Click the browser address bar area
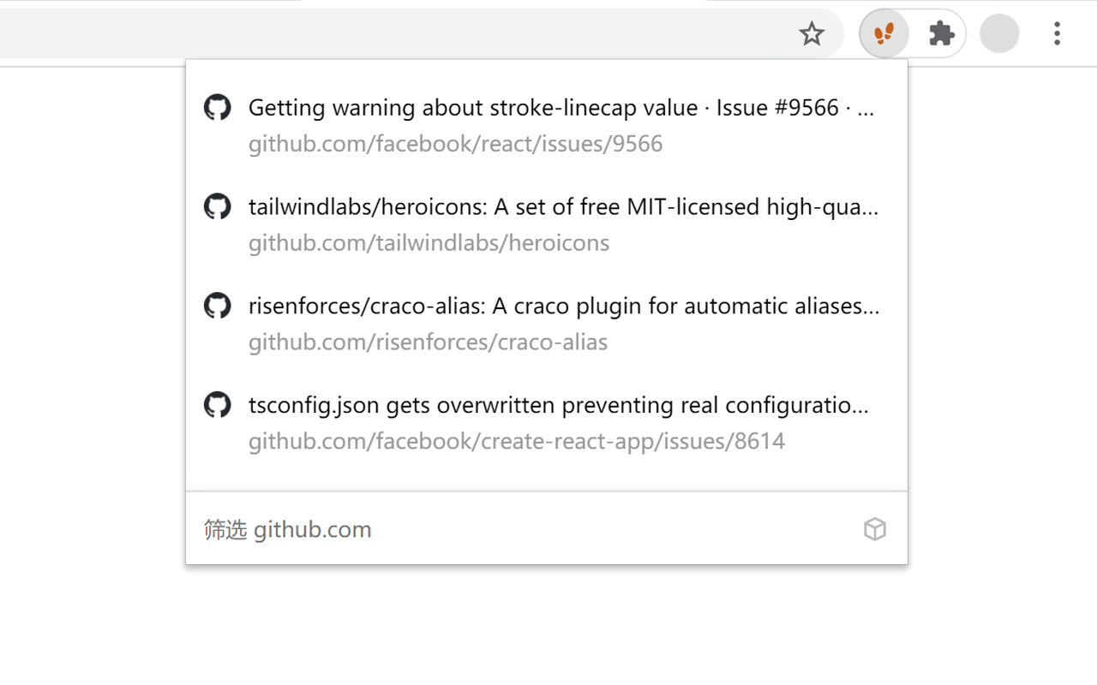 click(x=386, y=34)
